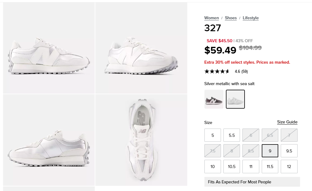Click the review count (59)
The width and height of the screenshot is (312, 191).
click(245, 72)
